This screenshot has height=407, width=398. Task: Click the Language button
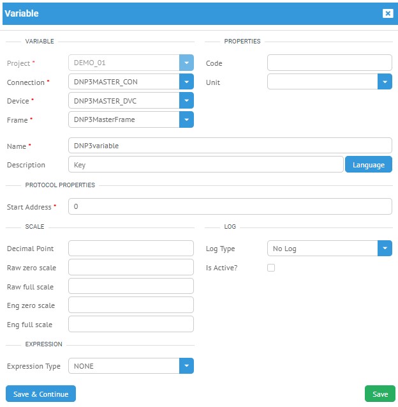[x=369, y=165]
